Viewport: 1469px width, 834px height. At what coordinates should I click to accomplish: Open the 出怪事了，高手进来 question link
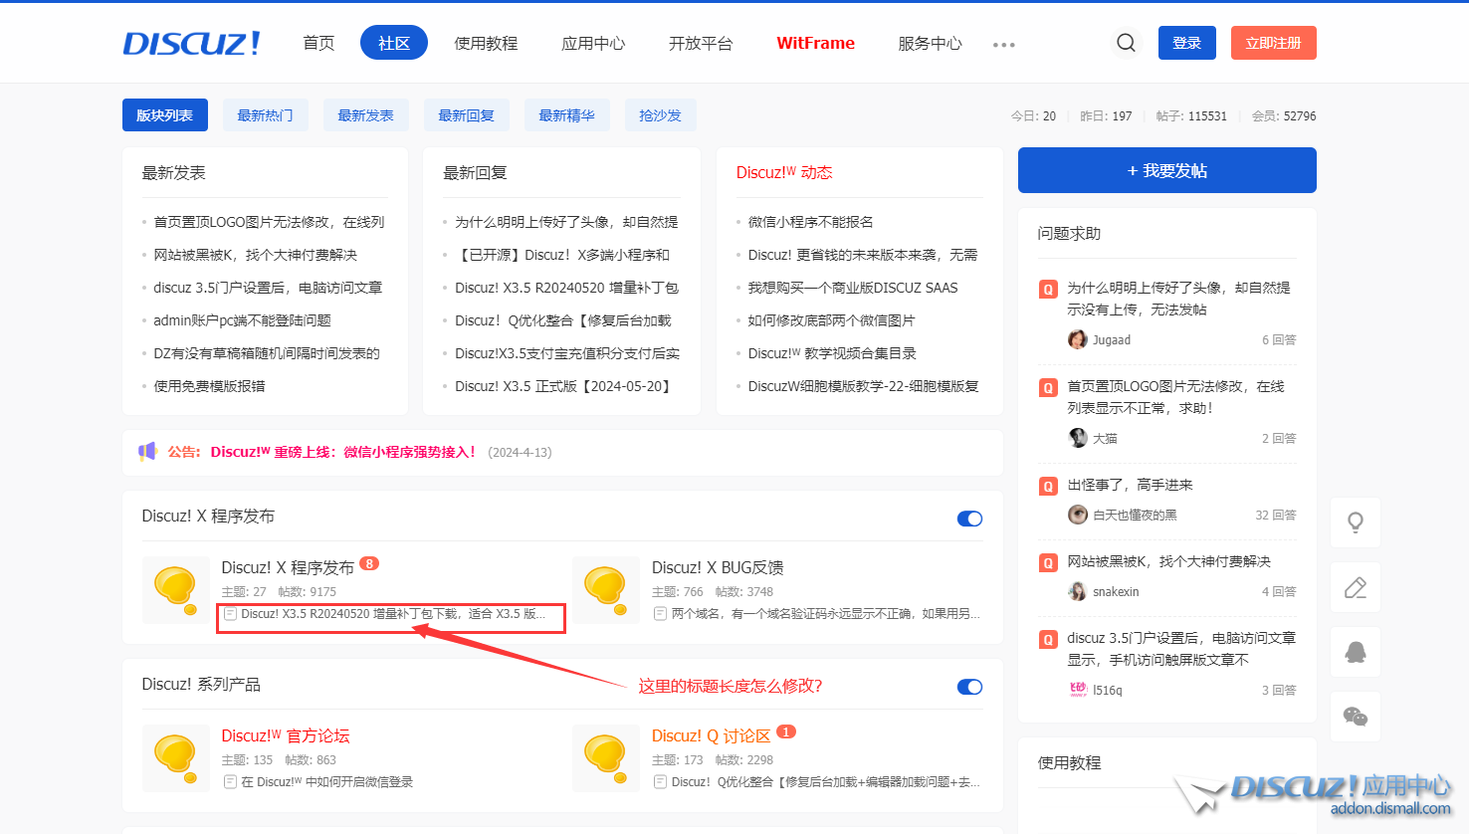tap(1130, 485)
